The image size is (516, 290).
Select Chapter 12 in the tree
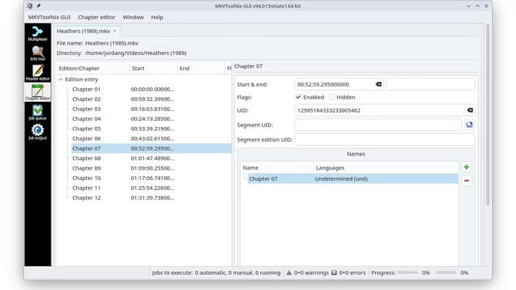86,198
